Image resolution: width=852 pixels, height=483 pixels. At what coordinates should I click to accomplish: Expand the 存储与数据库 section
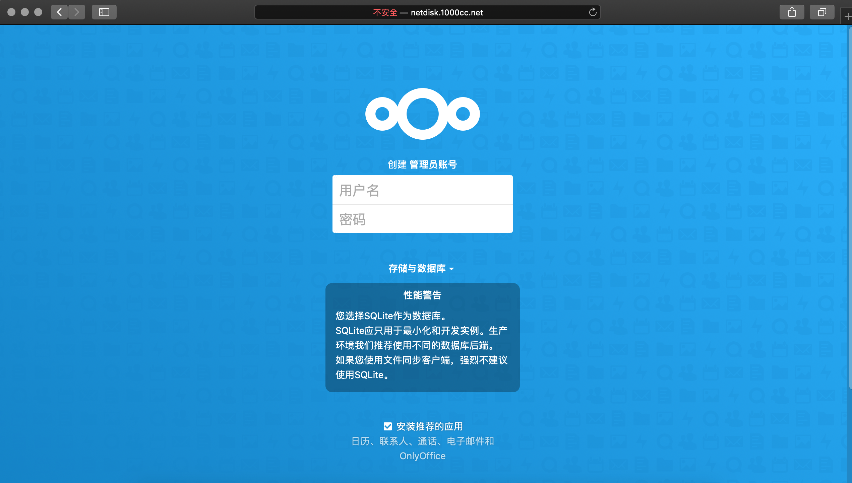pyautogui.click(x=421, y=268)
